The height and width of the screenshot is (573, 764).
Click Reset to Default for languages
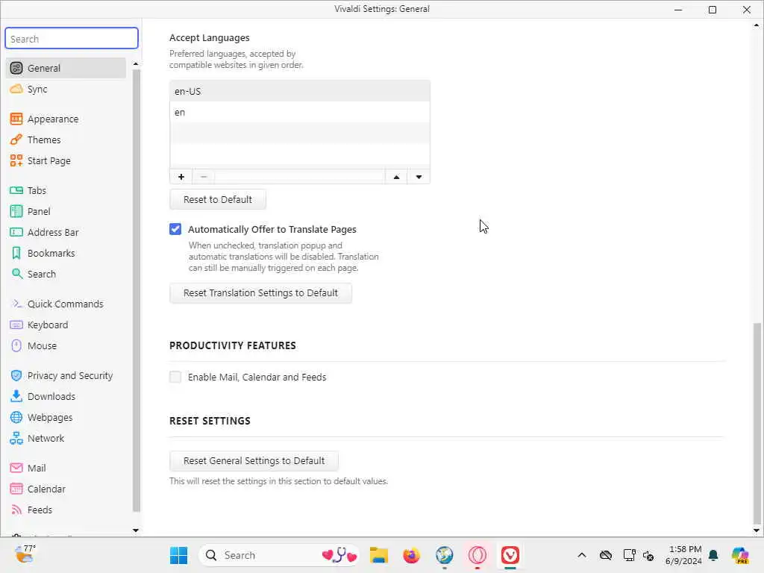[x=218, y=200]
